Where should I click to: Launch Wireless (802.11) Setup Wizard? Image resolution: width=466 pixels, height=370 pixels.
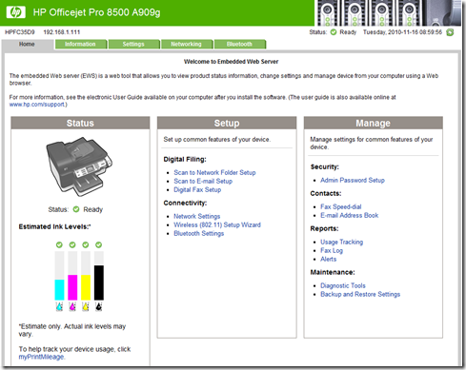pyautogui.click(x=217, y=224)
